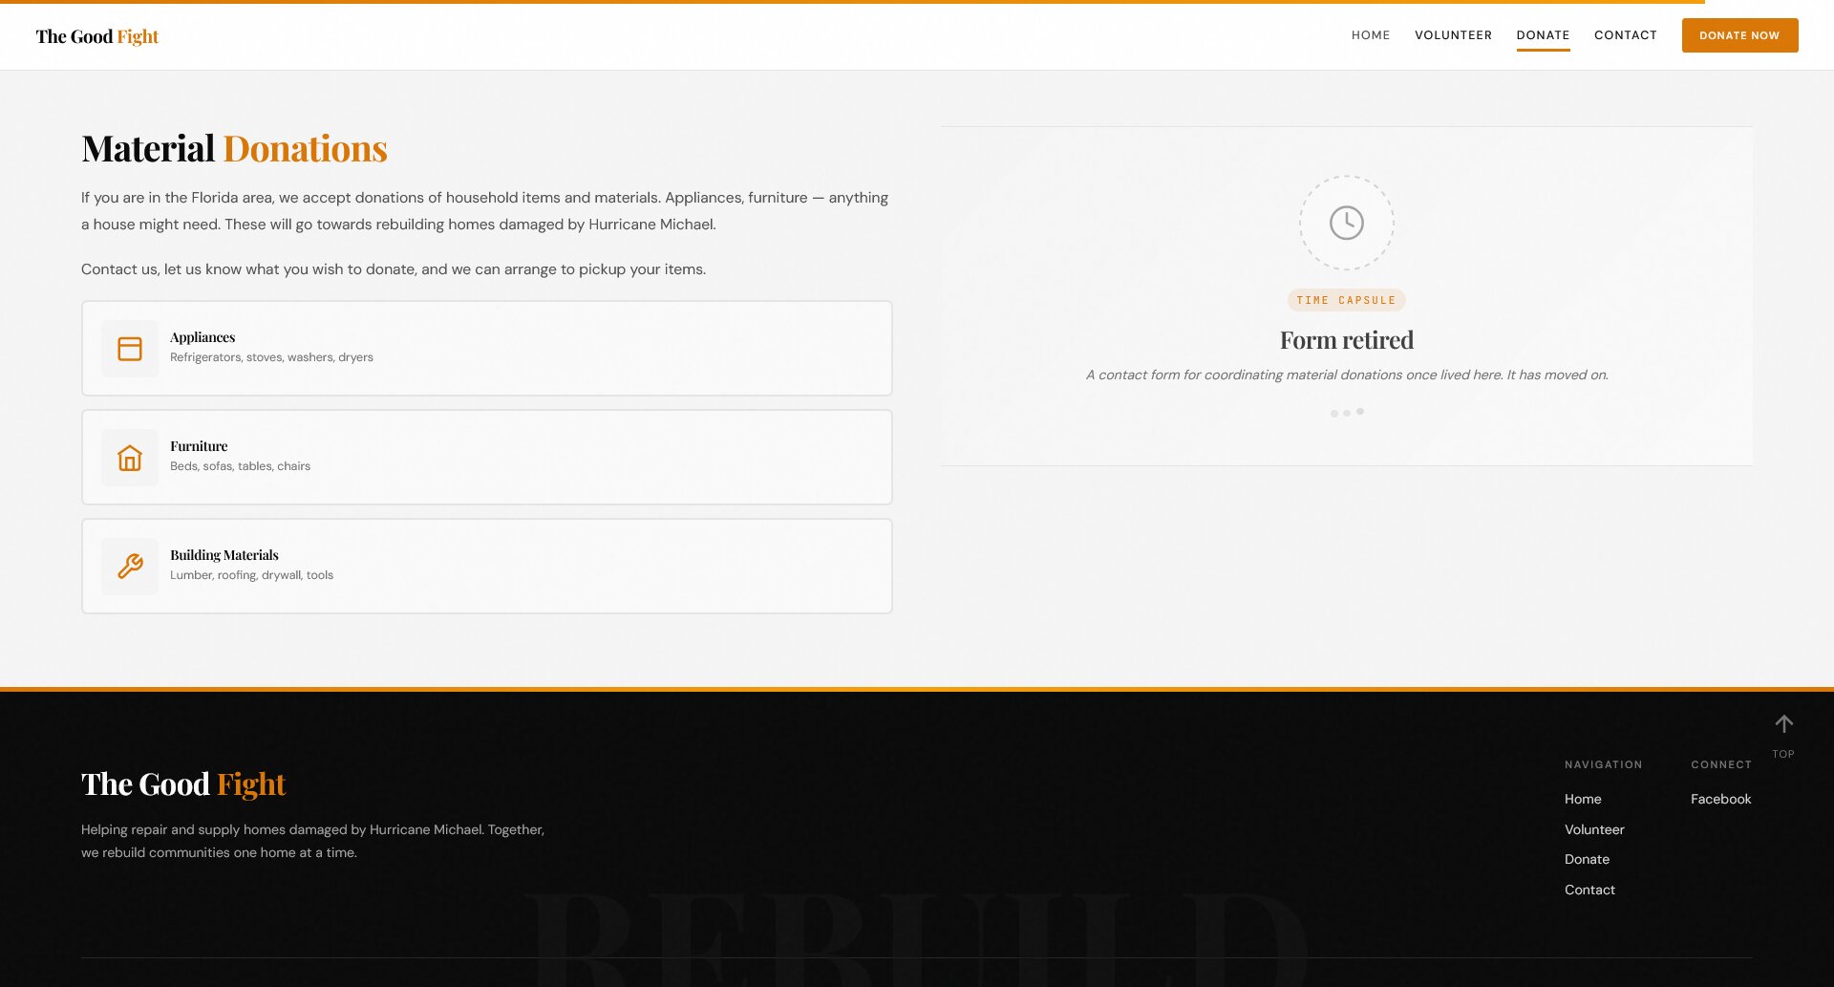
Task: Open the Contact page from header
Action: (x=1625, y=35)
